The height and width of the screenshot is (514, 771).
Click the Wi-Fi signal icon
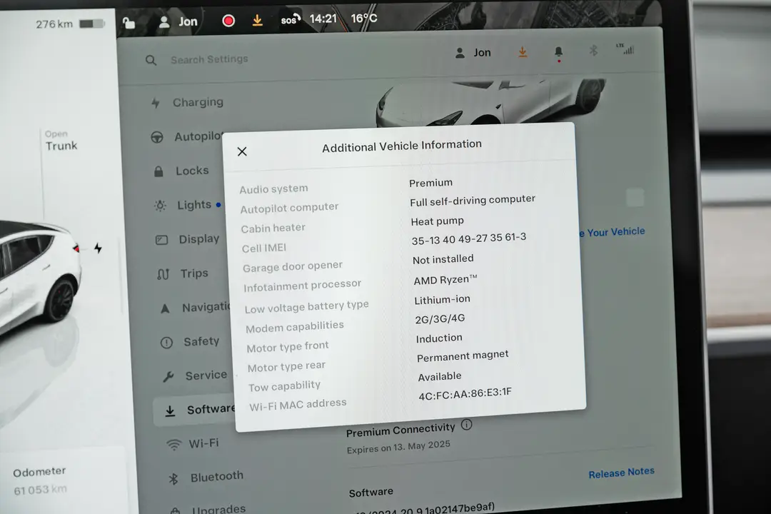pos(173,445)
